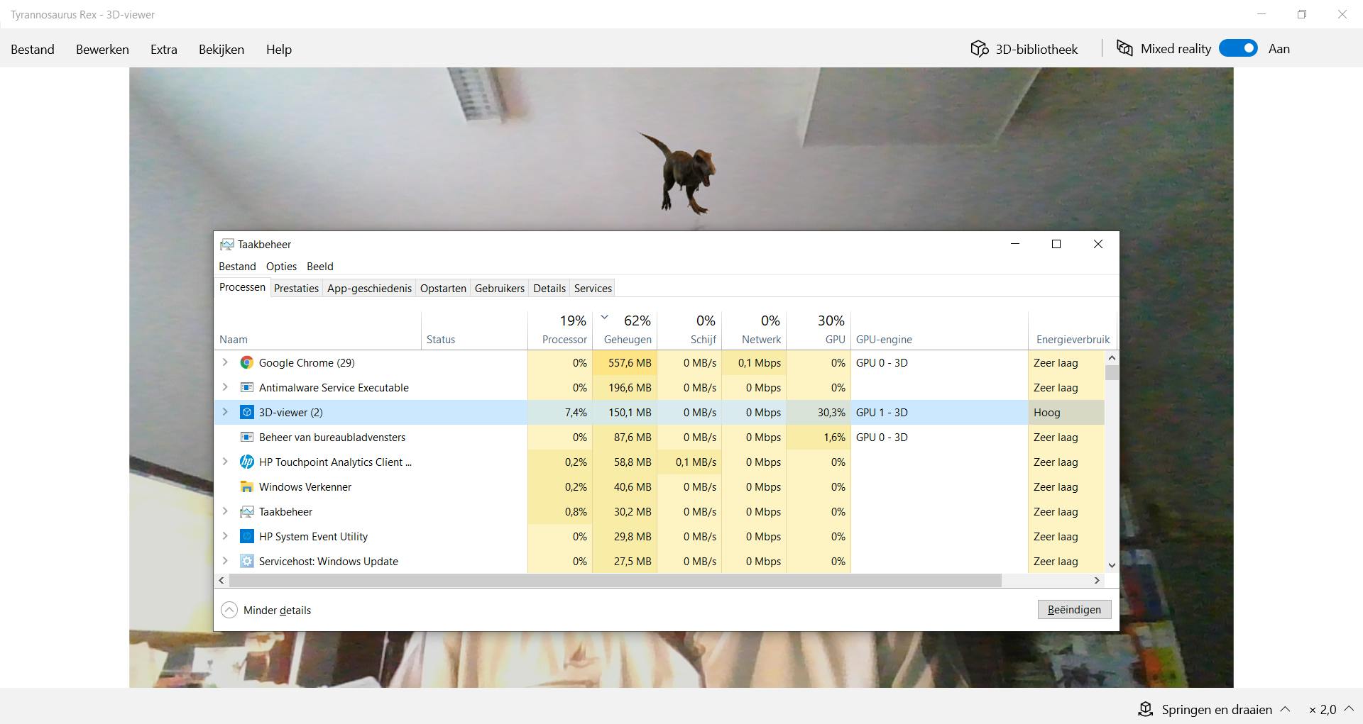Click the vertical scrollbar down arrow

pos(1112,565)
